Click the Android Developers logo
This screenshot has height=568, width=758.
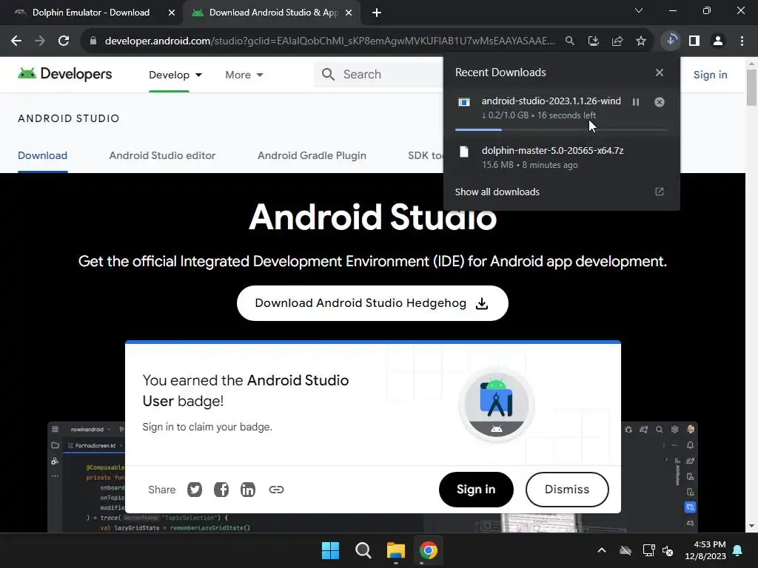coord(65,74)
